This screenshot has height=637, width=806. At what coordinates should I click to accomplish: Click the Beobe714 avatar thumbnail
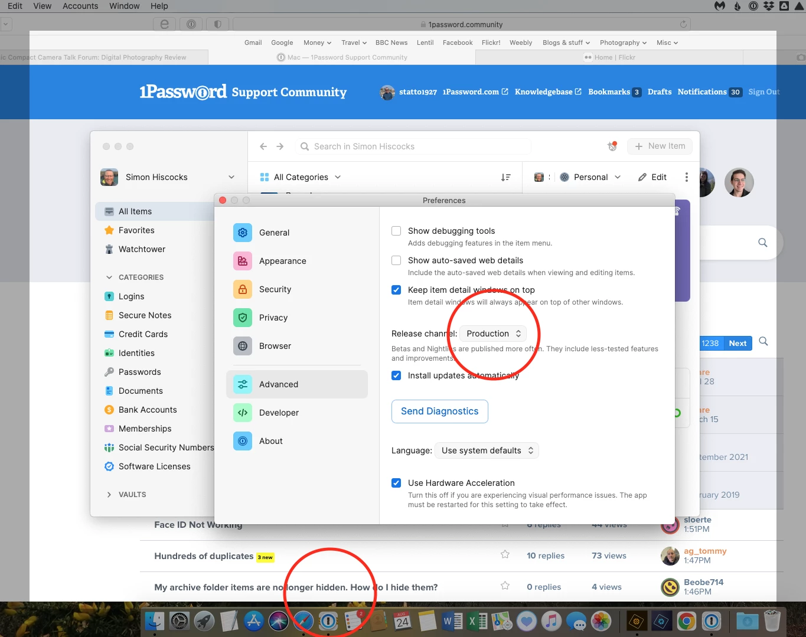[x=670, y=587]
